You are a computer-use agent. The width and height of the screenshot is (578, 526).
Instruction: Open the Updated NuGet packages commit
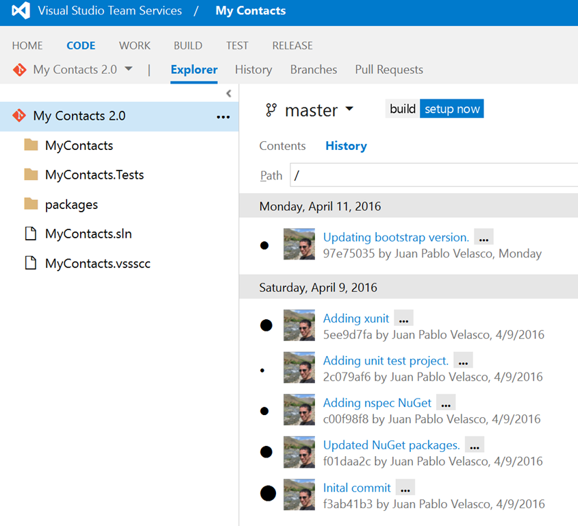click(x=392, y=445)
